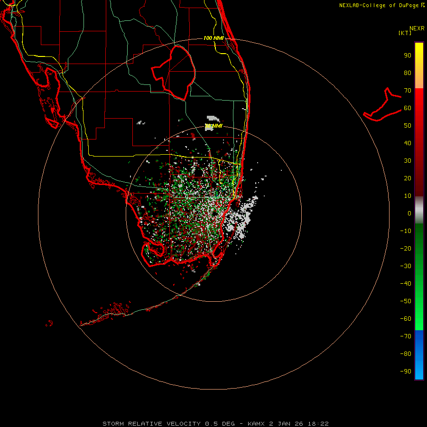Viewport: 427px width, 427px height.
Task: Click the -80 value on the velocity scale
Action: pyautogui.click(x=406, y=354)
